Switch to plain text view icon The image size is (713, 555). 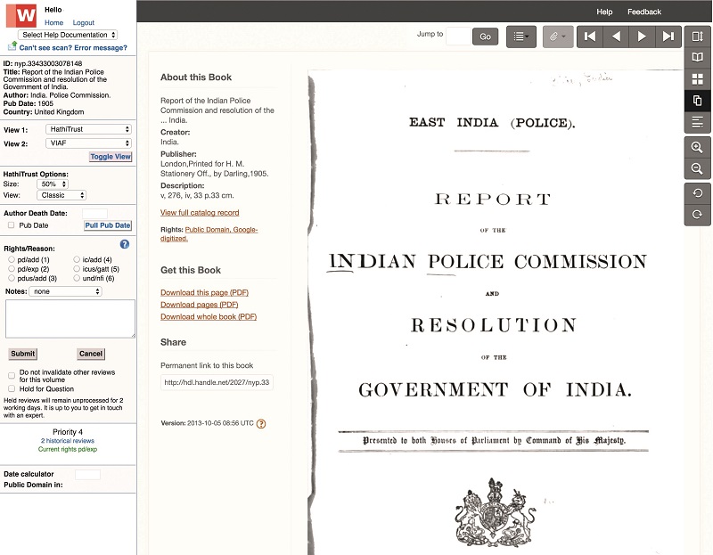tap(698, 122)
